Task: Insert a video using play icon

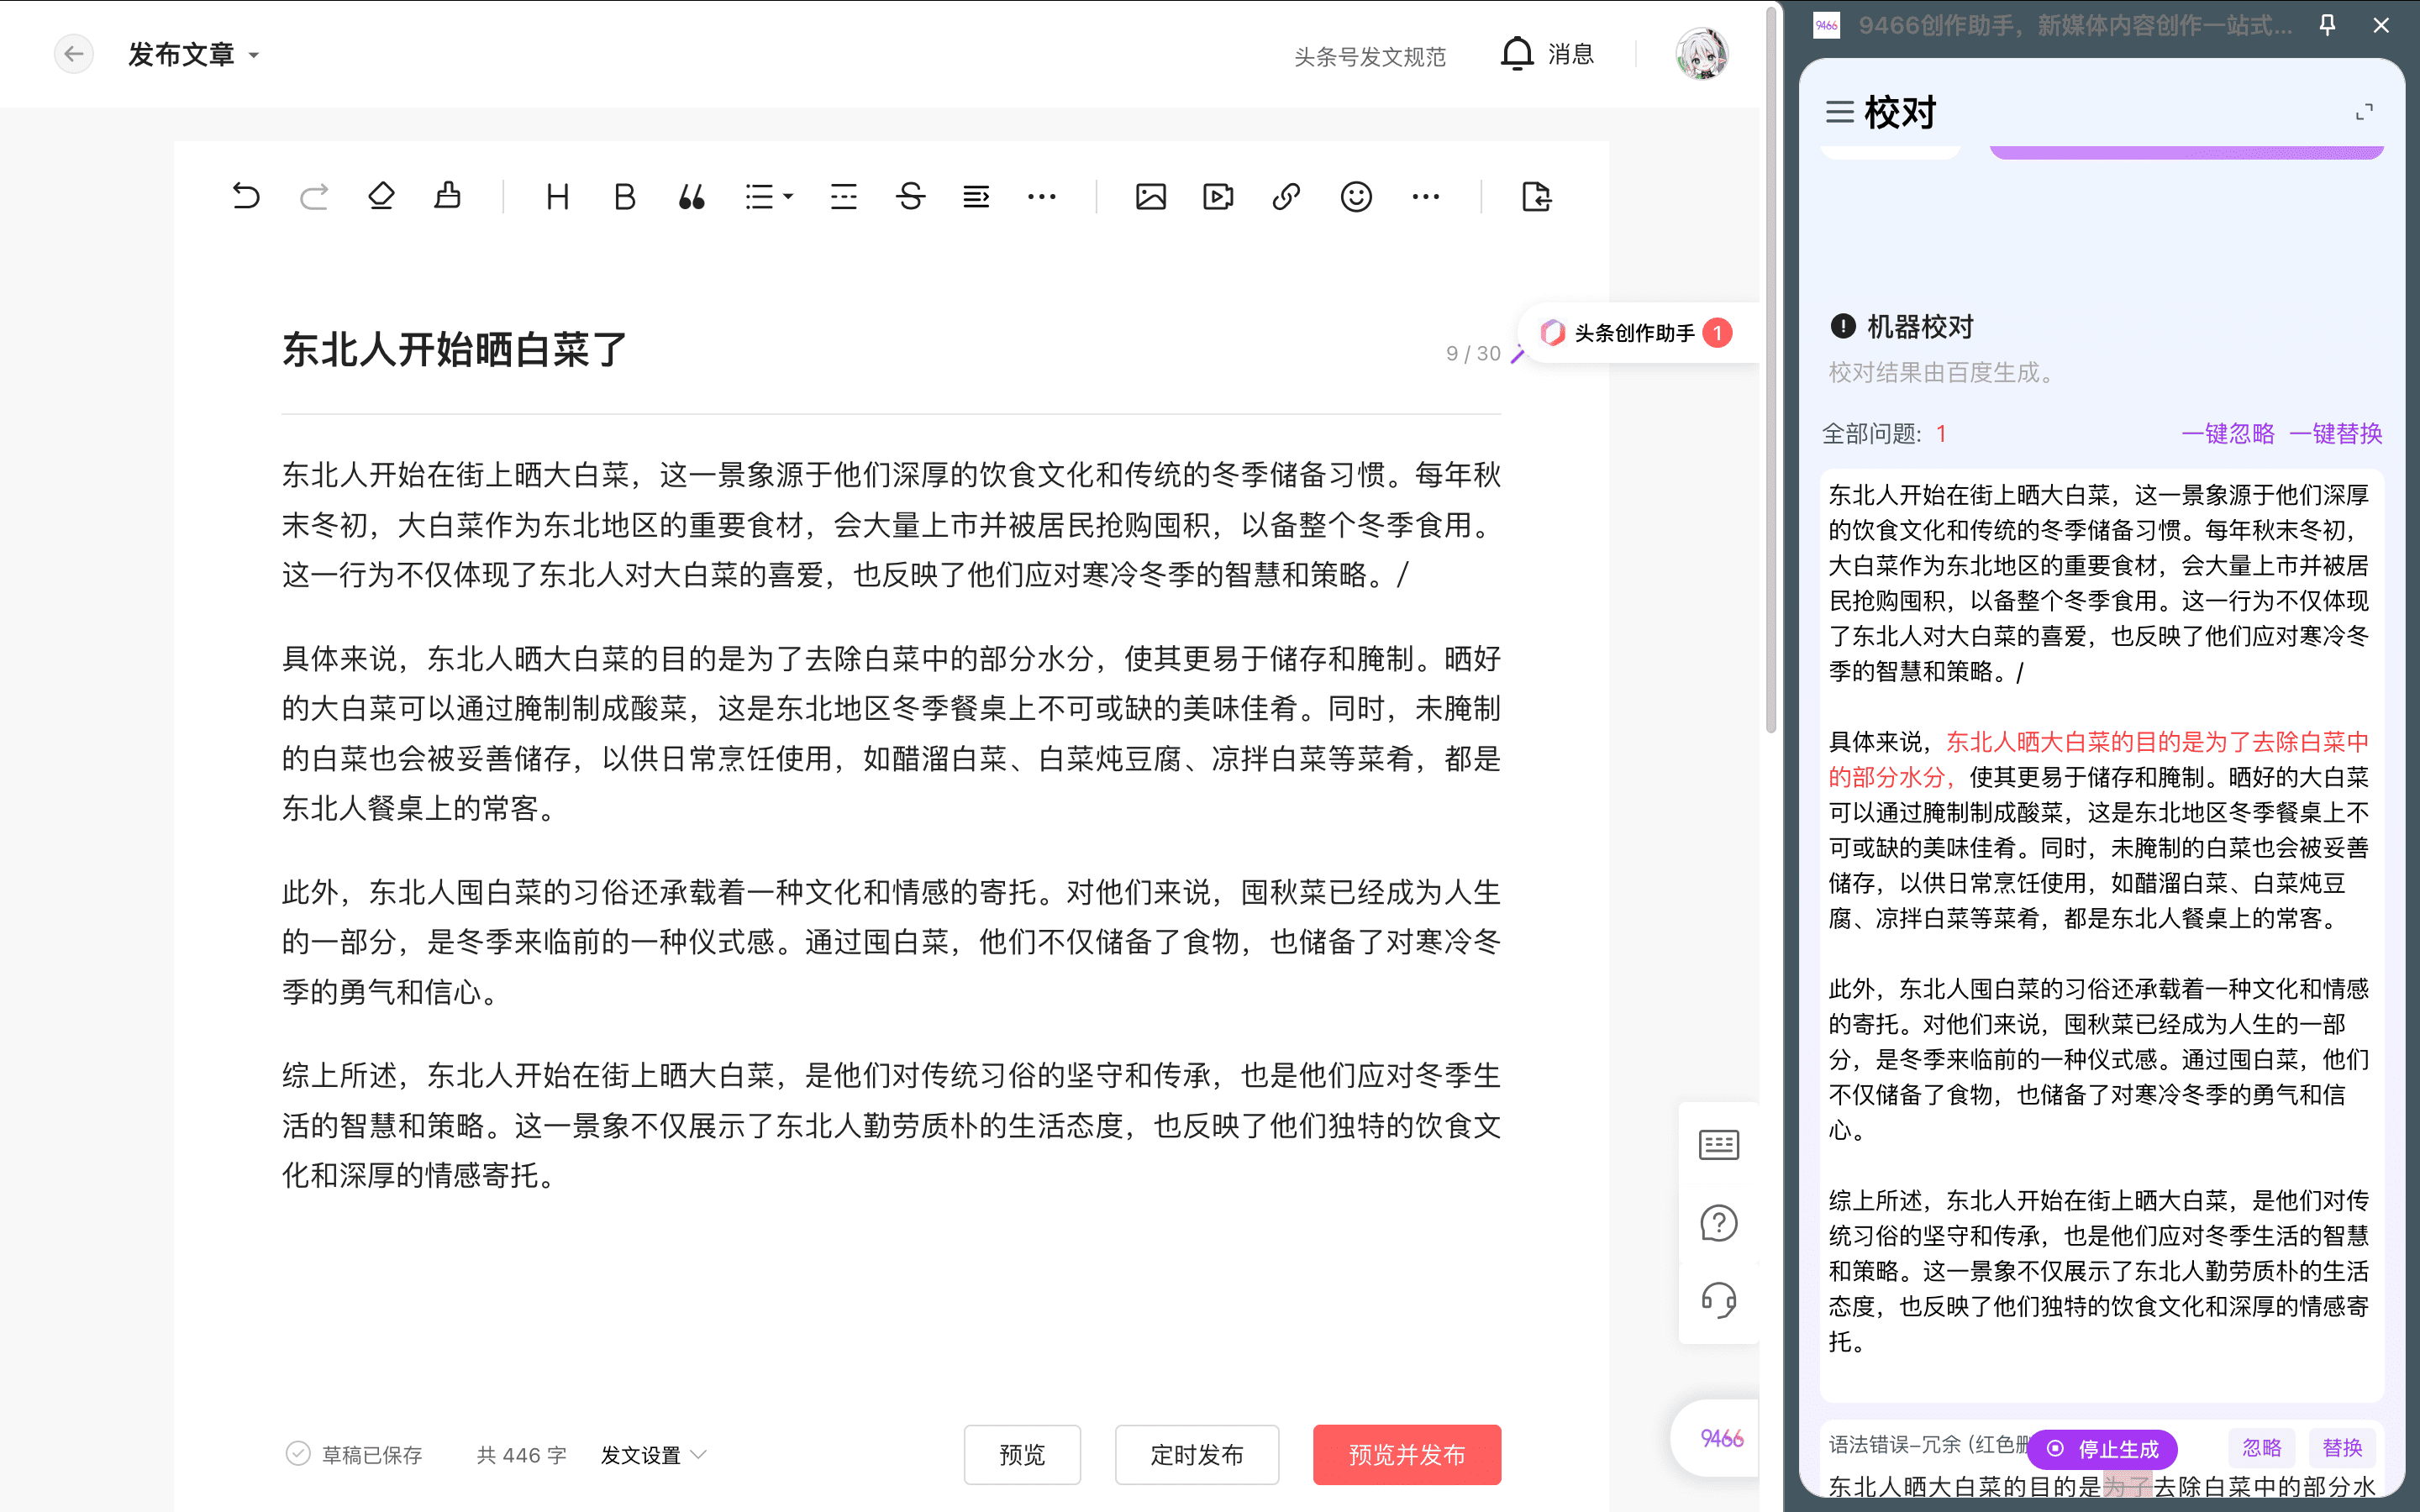Action: point(1218,196)
